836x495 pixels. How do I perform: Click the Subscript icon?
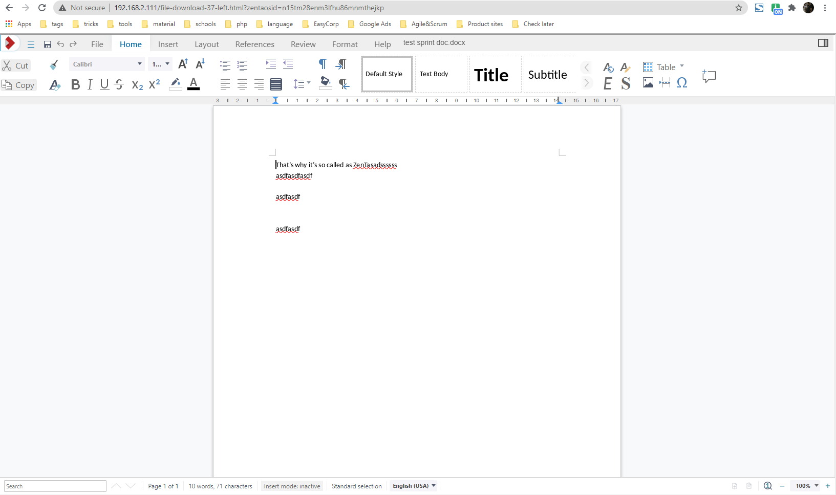pyautogui.click(x=137, y=85)
